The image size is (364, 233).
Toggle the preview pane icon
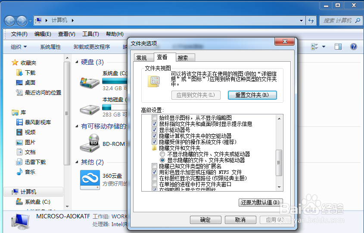338,47
